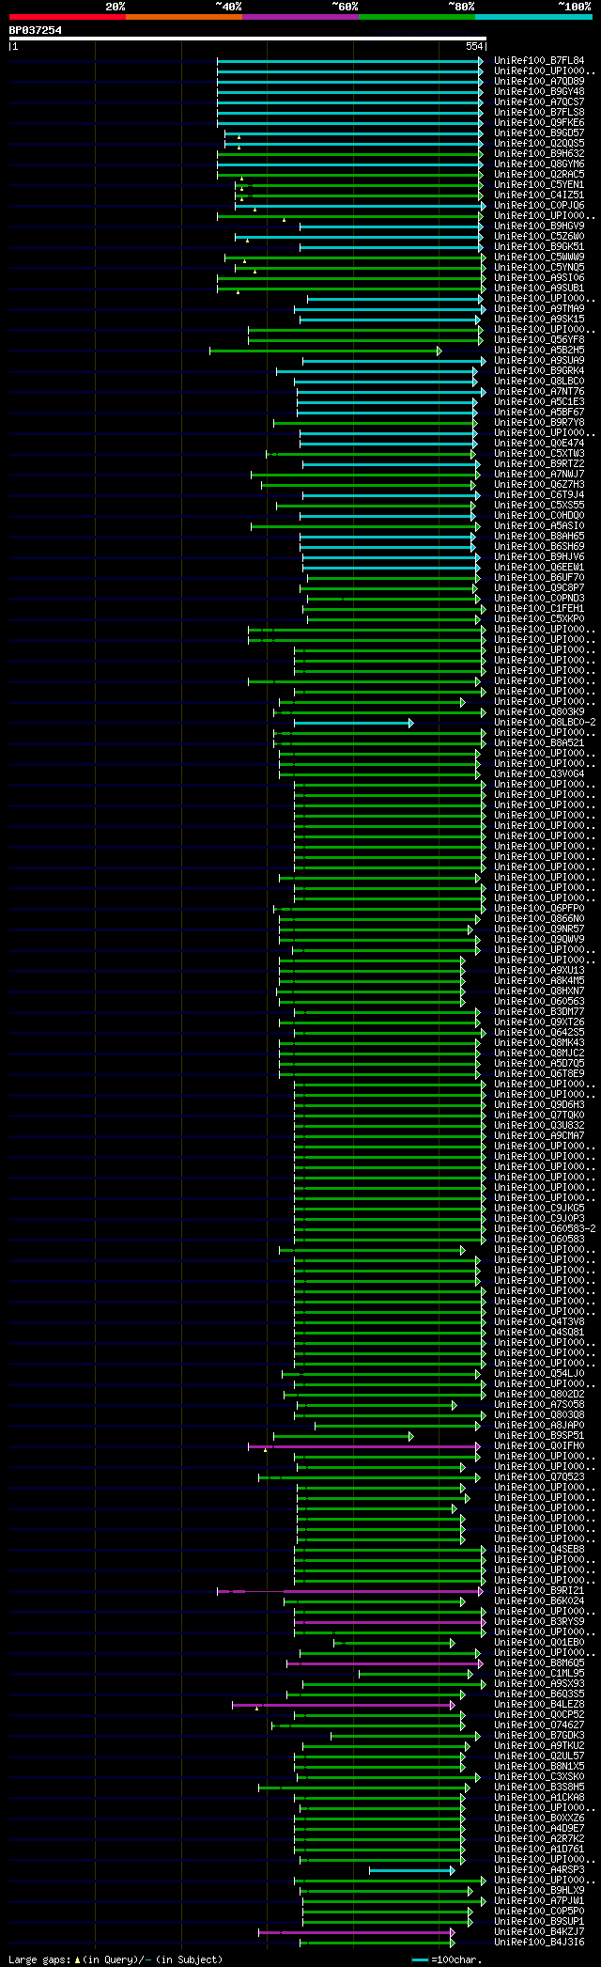Viewport: 601px width, 1967px height.
Task: Select label UniRef100_C6T9J4
Action: pos(539,495)
